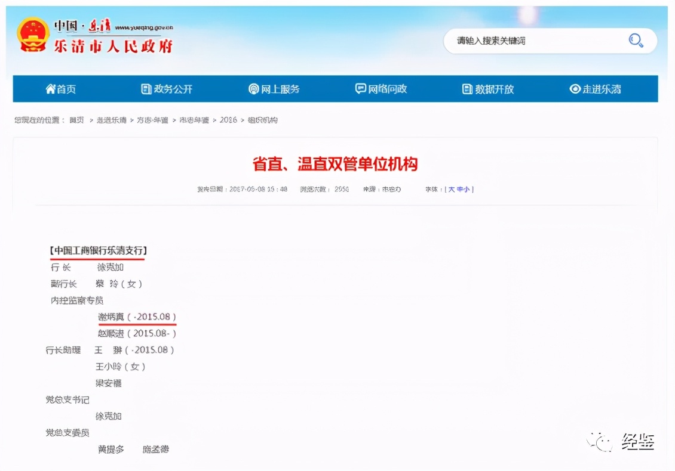Click the person icon beside 网上服务

click(254, 89)
